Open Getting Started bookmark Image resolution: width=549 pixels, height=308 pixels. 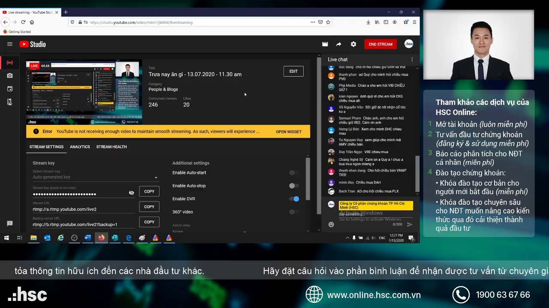click(x=17, y=32)
